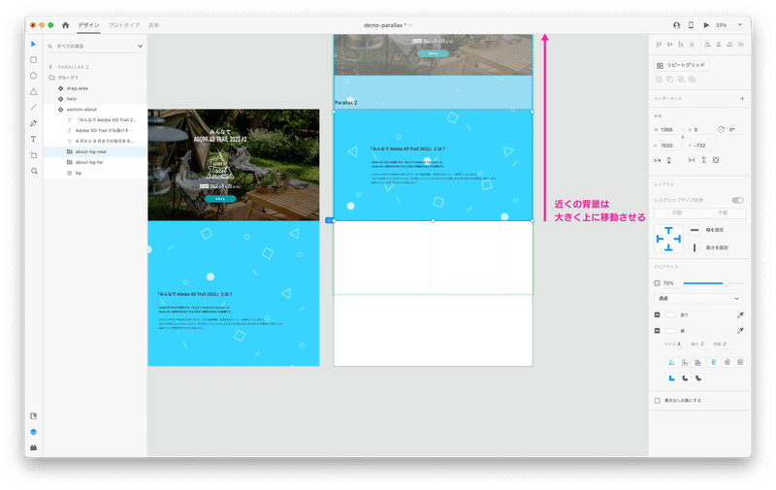Viewport: 776px width, 490px height.
Task: Toggle the fix width constraint
Action: tap(695, 230)
